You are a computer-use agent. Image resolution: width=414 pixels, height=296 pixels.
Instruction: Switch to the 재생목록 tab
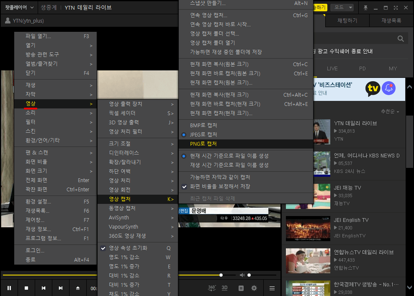pyautogui.click(x=391, y=21)
